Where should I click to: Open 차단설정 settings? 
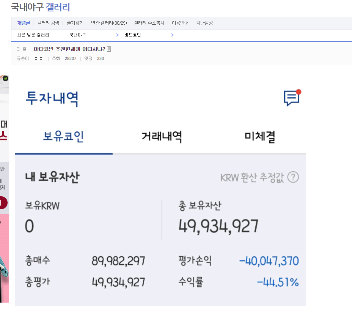[204, 23]
